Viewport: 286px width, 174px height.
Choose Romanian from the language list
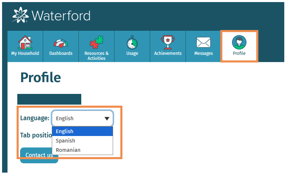click(82, 150)
